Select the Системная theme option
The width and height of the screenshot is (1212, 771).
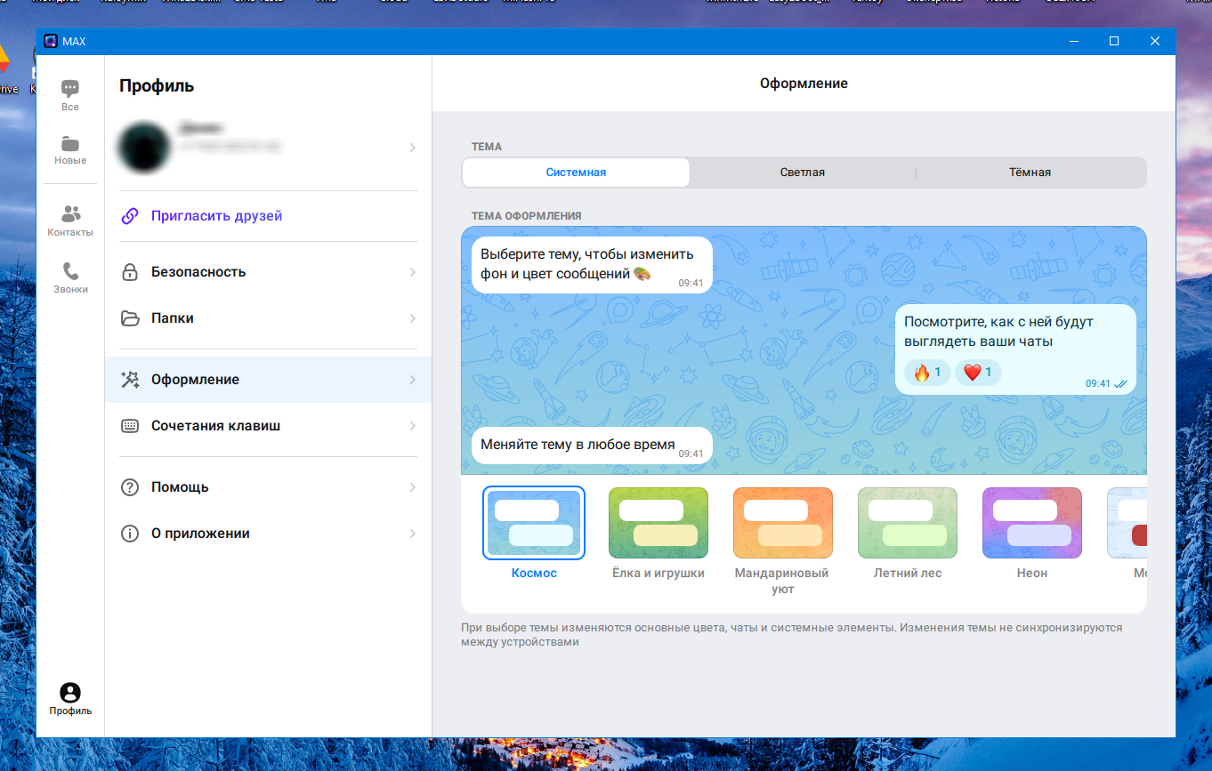tap(576, 173)
